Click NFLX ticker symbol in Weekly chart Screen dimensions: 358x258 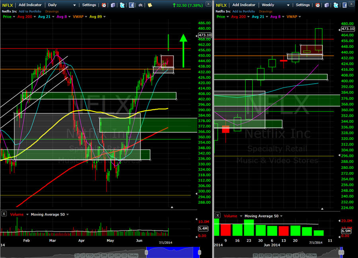click(x=221, y=5)
